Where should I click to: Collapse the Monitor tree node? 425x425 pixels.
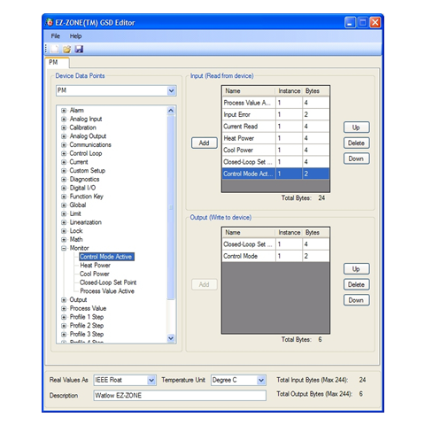(x=64, y=248)
